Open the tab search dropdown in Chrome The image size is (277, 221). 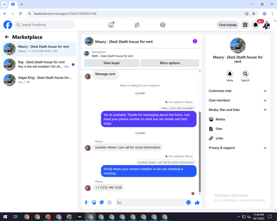coord(4,4)
